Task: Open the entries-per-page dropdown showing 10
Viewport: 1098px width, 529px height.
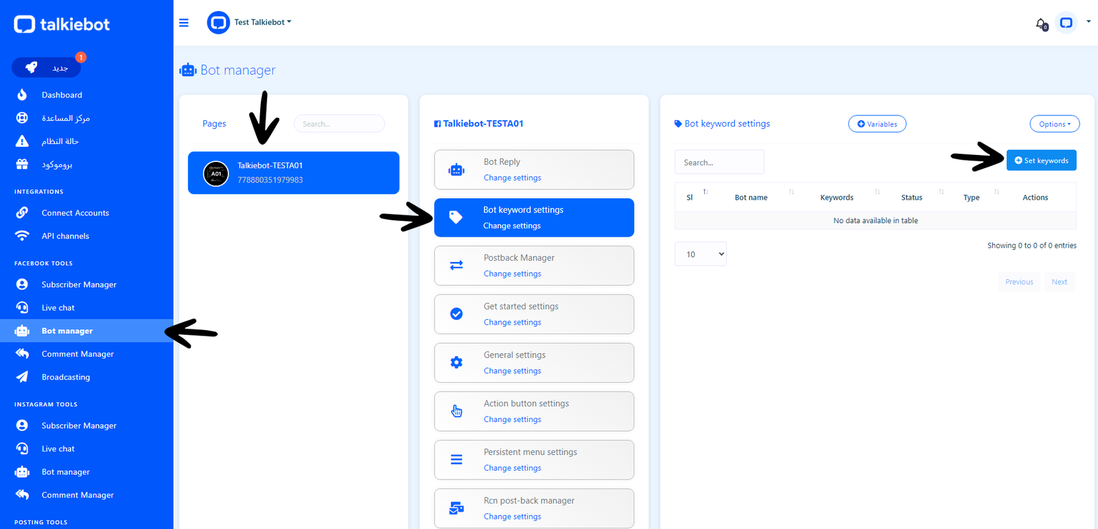Action: (700, 254)
